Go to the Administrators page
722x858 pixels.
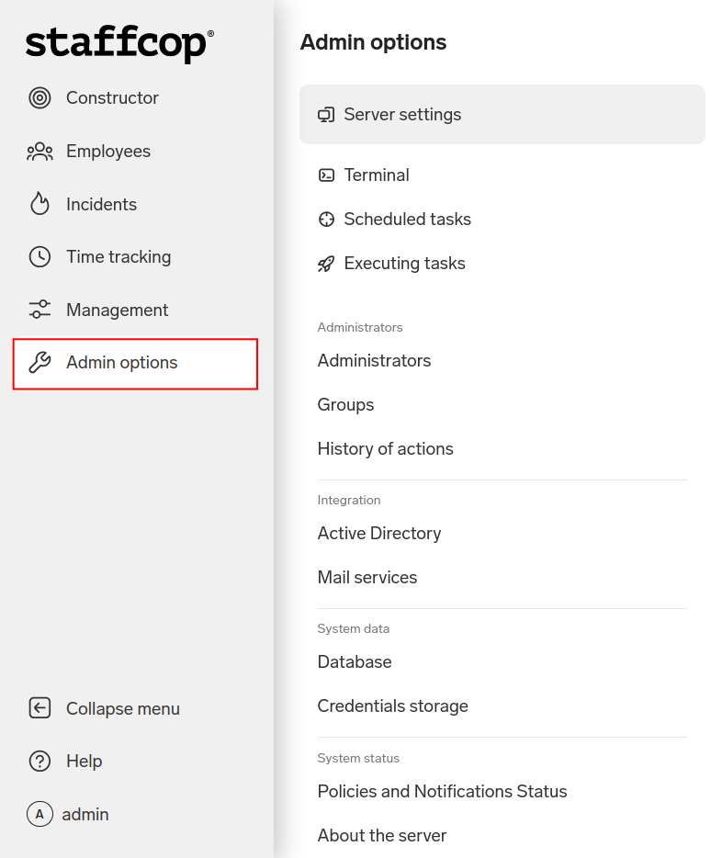click(374, 361)
